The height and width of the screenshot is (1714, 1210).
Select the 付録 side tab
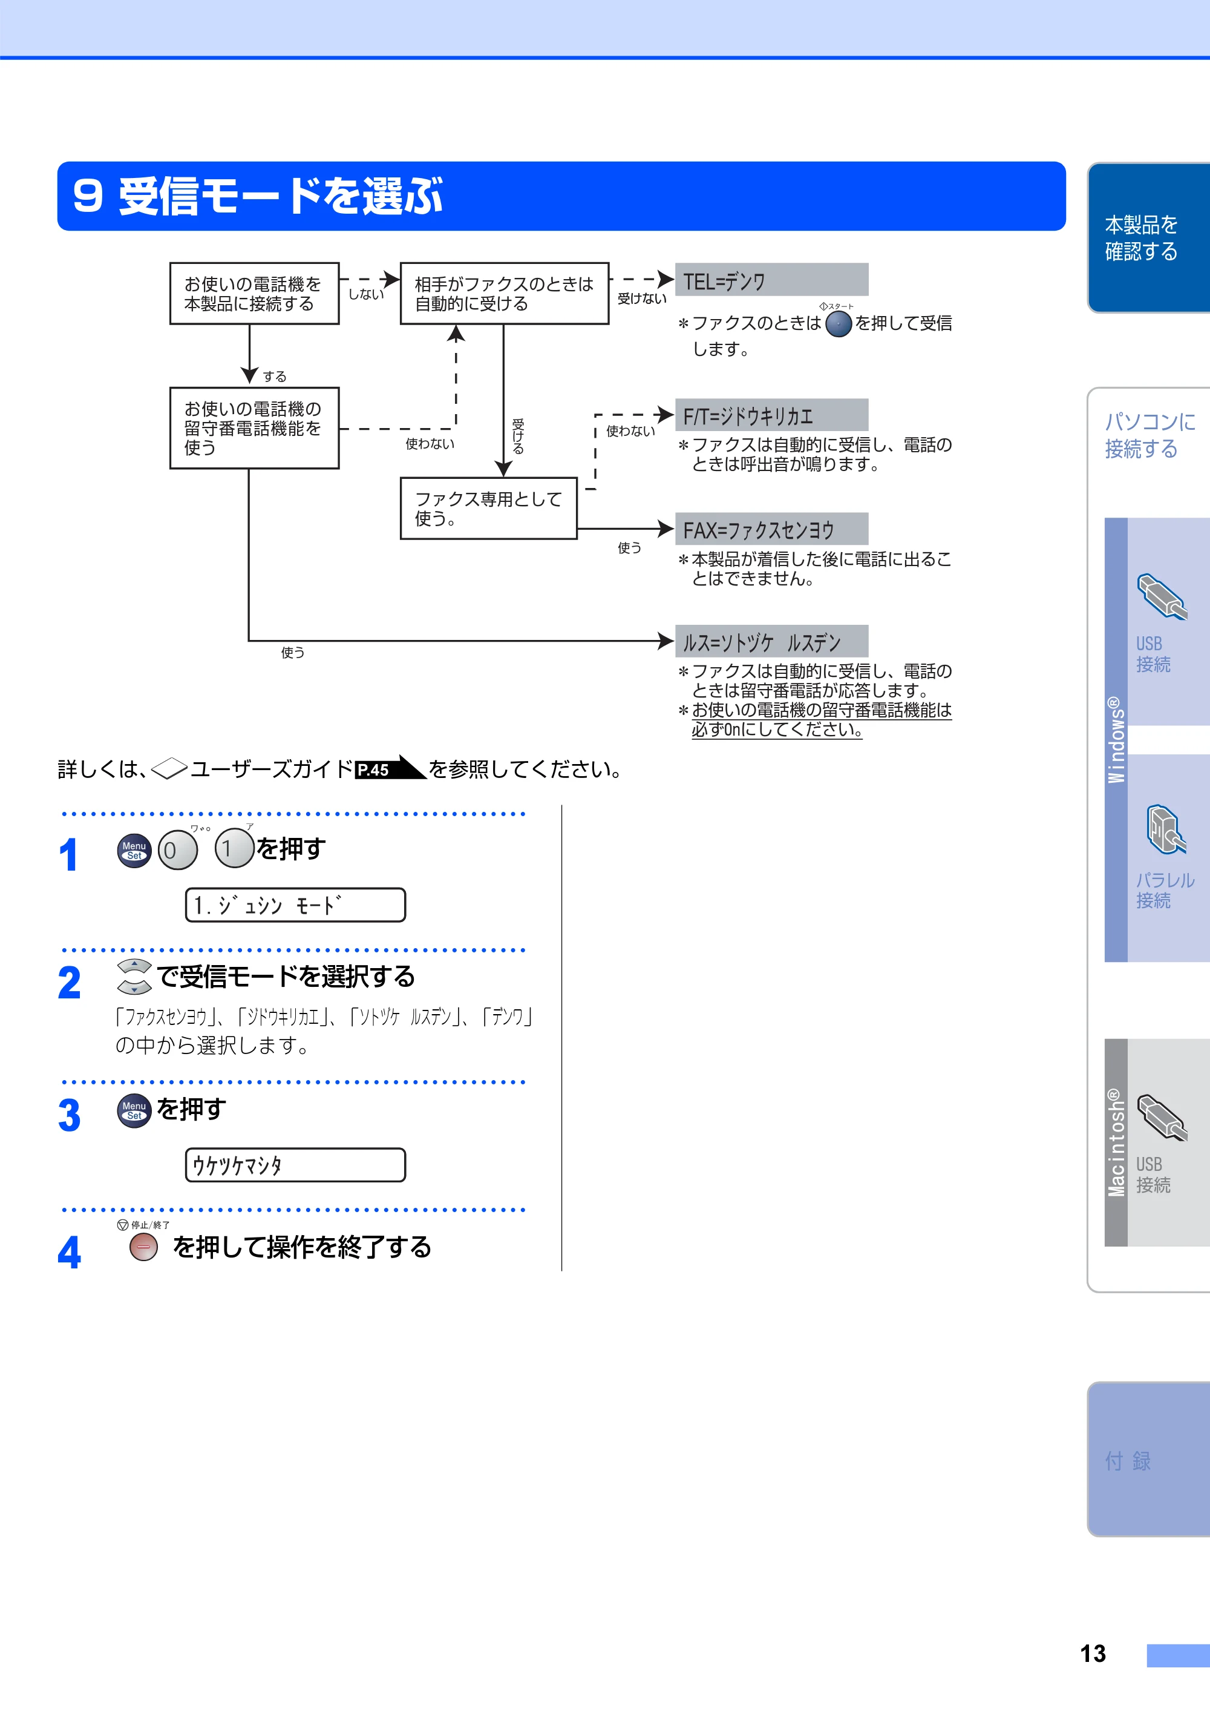[x=1149, y=1460]
